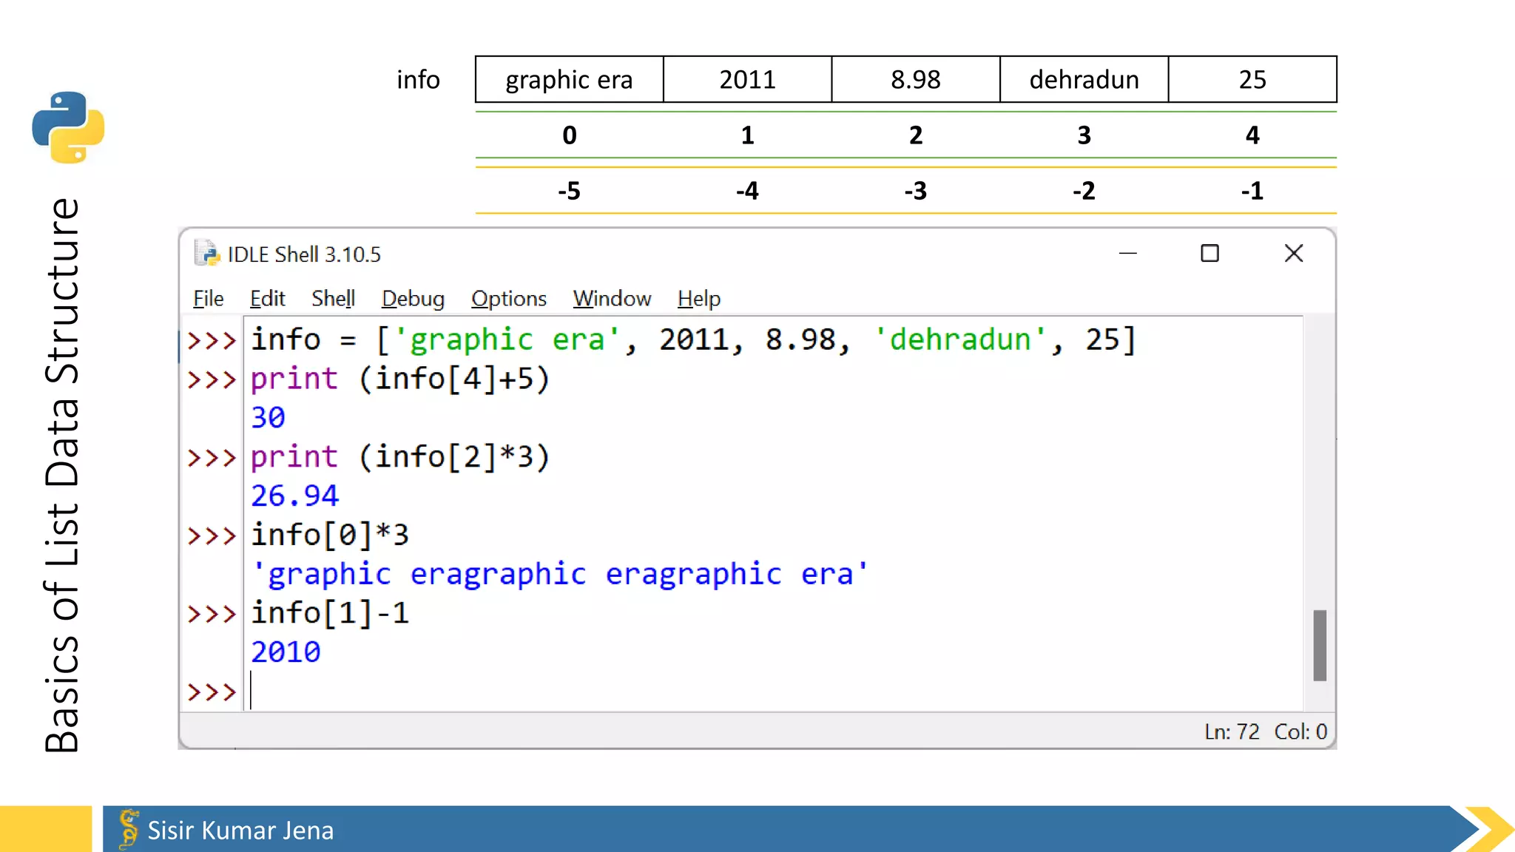The height and width of the screenshot is (852, 1515).
Task: Open the Options menu
Action: [x=509, y=299]
